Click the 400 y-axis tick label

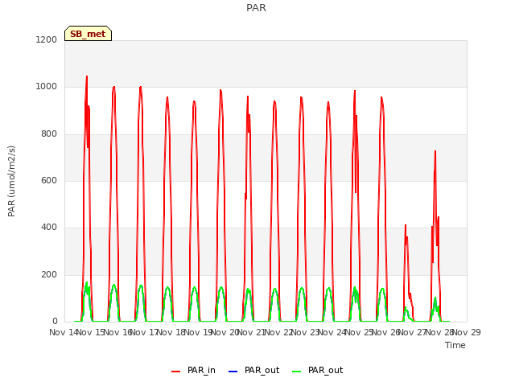point(49,228)
